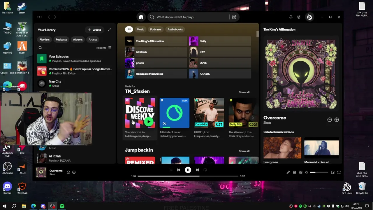Open the Daily shortcut tile

220,41
